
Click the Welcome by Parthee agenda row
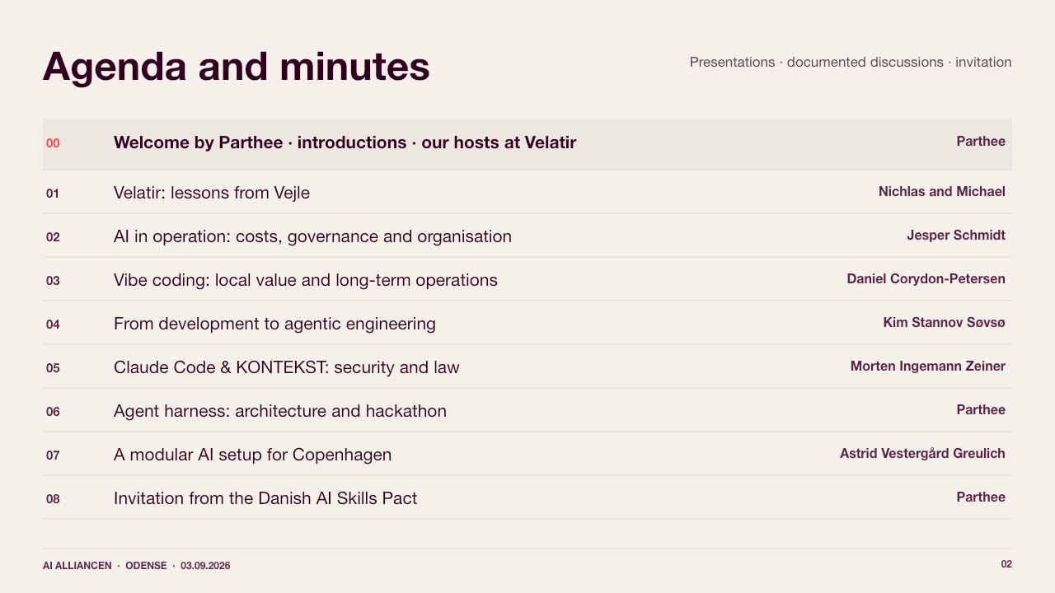click(527, 144)
